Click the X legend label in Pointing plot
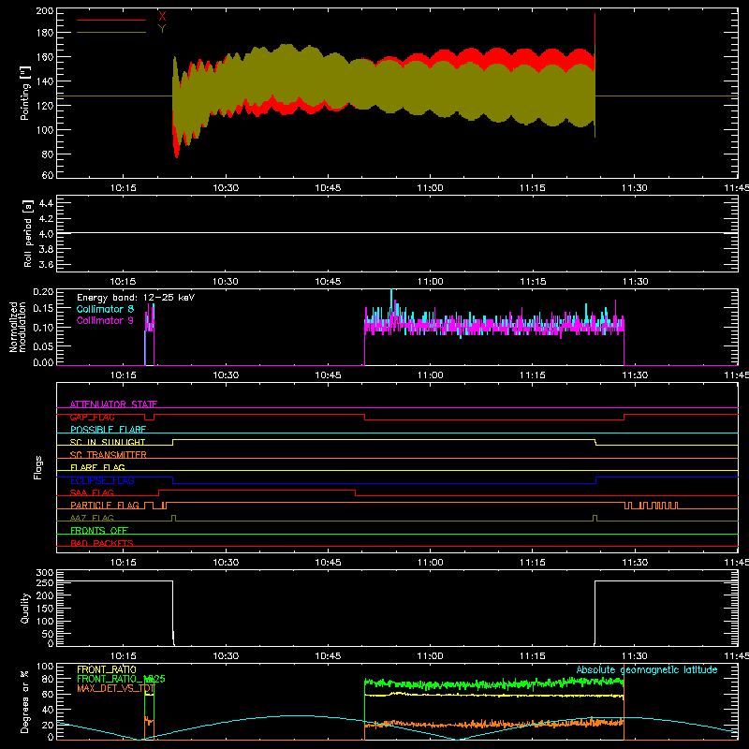Viewport: 749px width, 749px height. pos(162,17)
